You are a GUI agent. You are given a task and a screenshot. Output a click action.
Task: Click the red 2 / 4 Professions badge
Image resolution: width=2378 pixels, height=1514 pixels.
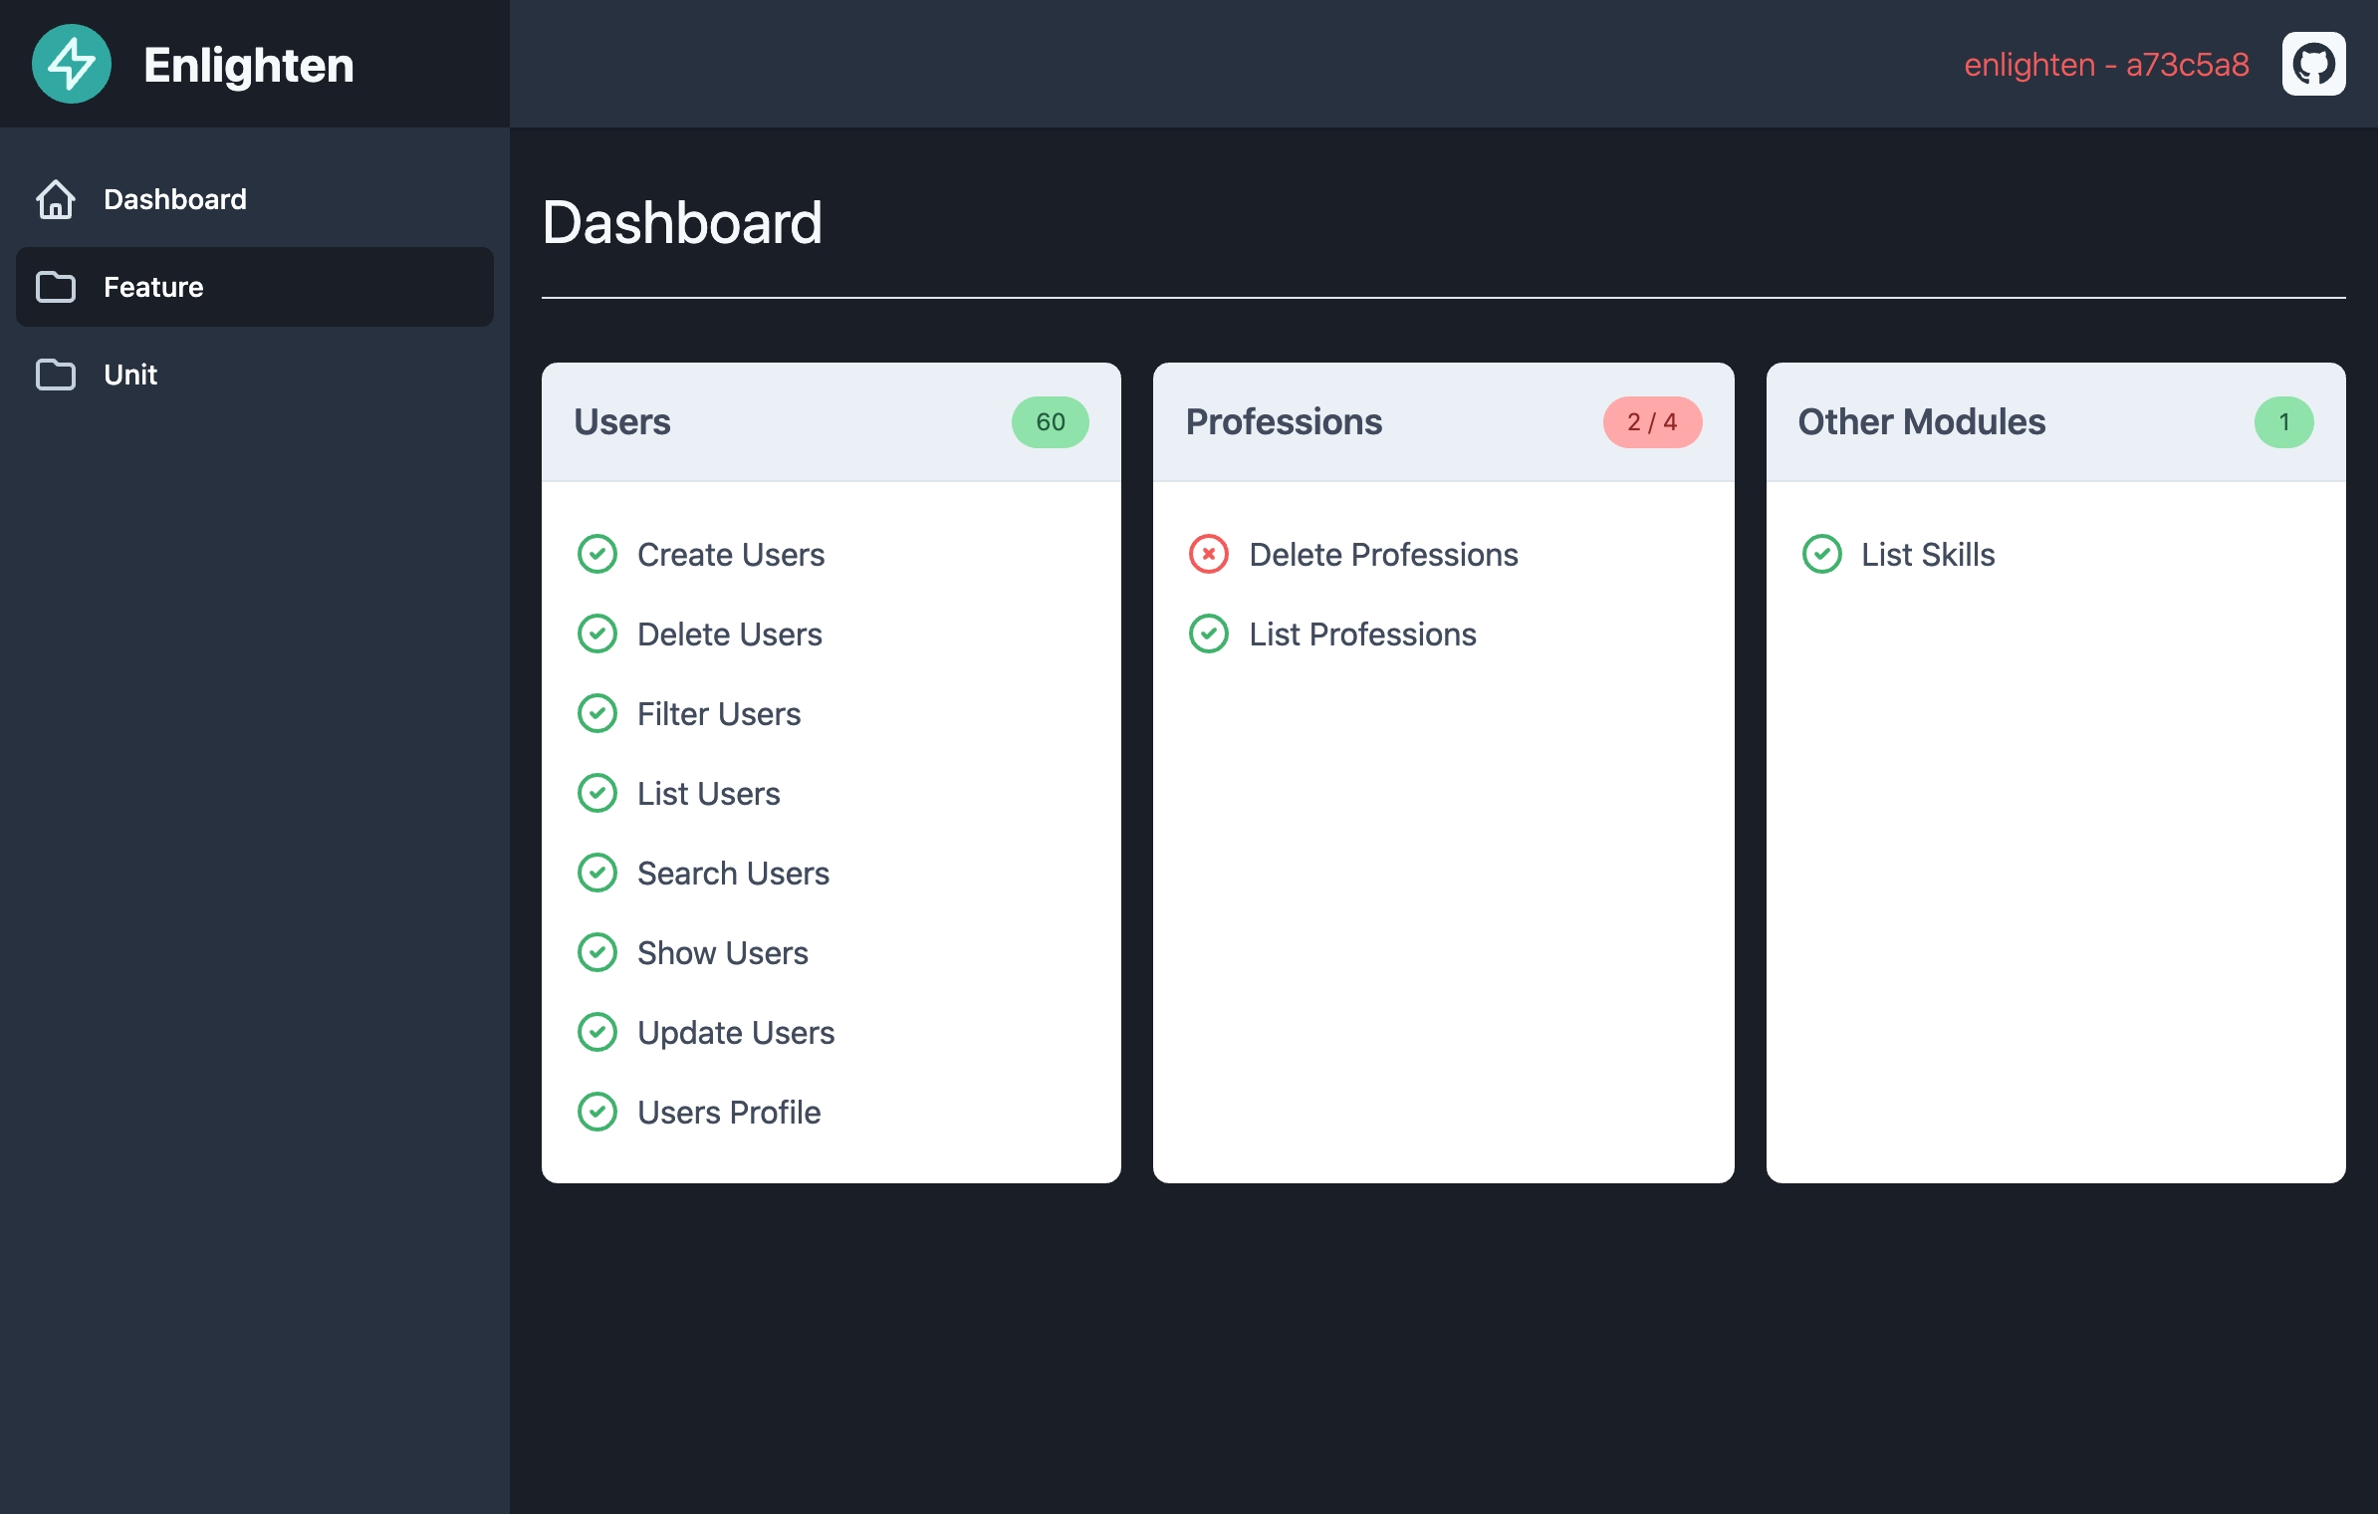click(1652, 422)
